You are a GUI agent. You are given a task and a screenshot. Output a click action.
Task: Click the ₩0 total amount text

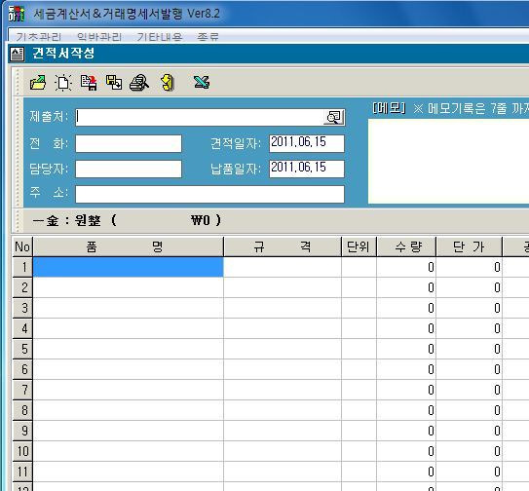pos(201,220)
